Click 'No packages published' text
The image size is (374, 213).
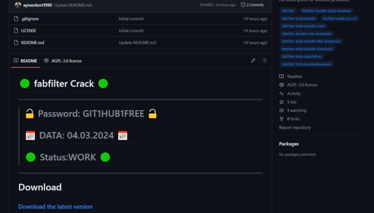(x=297, y=154)
